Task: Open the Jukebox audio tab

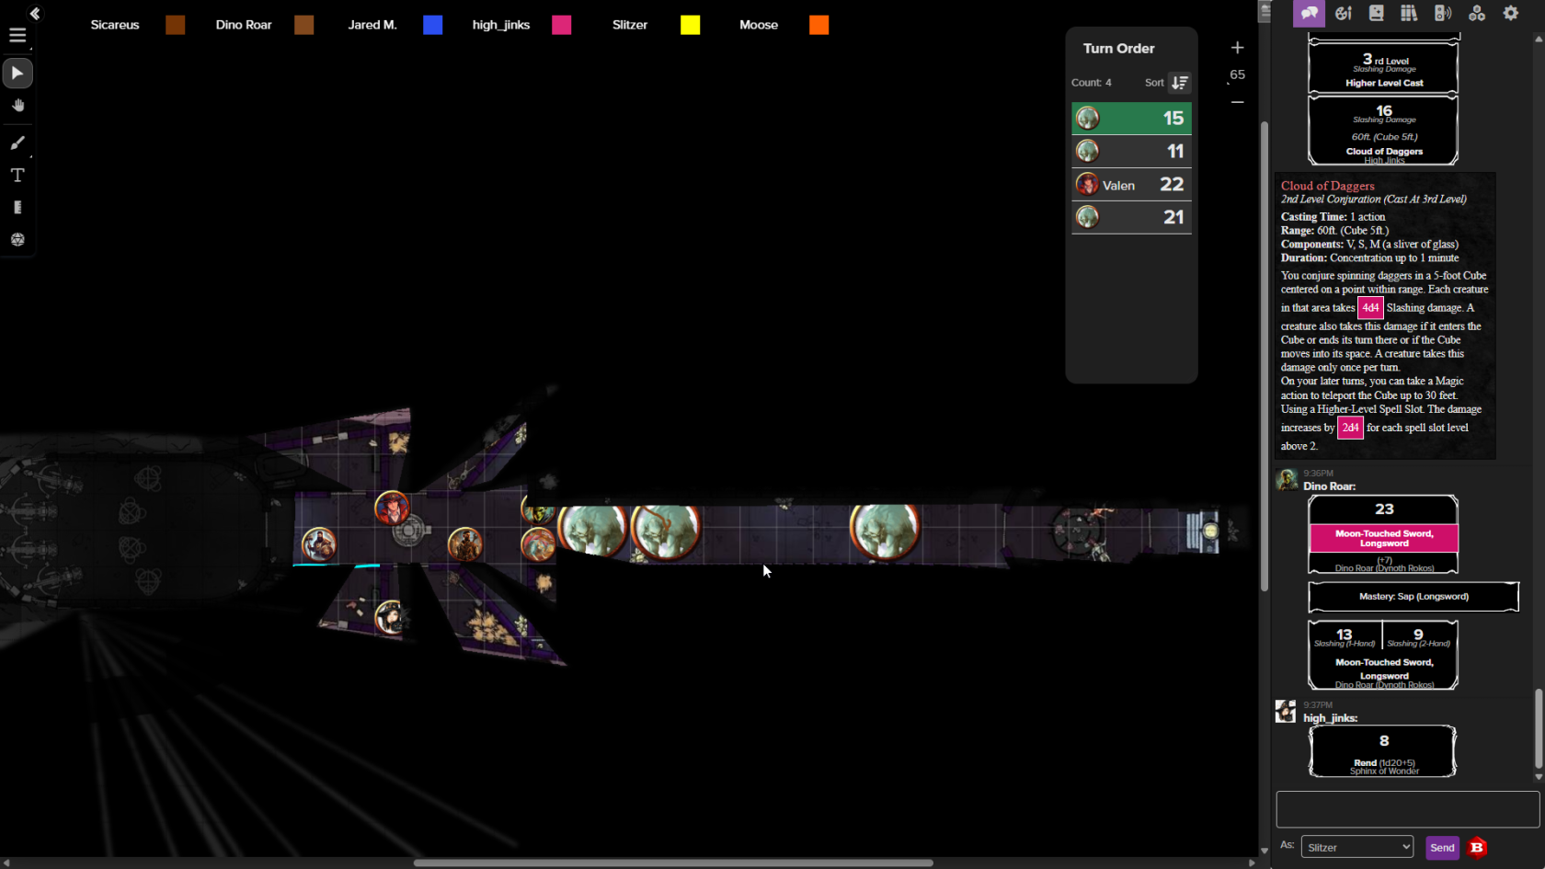Action: tap(1443, 13)
